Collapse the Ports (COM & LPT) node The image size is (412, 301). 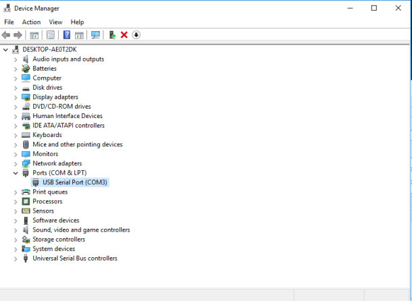click(16, 173)
